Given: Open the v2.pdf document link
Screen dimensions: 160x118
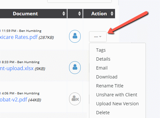Looking at the screenshot, I should point(13,100).
